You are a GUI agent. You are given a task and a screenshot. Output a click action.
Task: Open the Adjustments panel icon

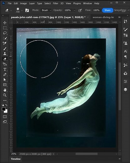click(x=125, y=81)
